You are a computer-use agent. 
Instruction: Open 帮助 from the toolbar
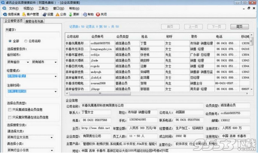click(88, 14)
